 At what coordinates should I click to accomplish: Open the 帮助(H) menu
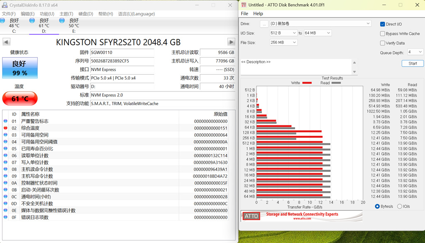pos(106,14)
